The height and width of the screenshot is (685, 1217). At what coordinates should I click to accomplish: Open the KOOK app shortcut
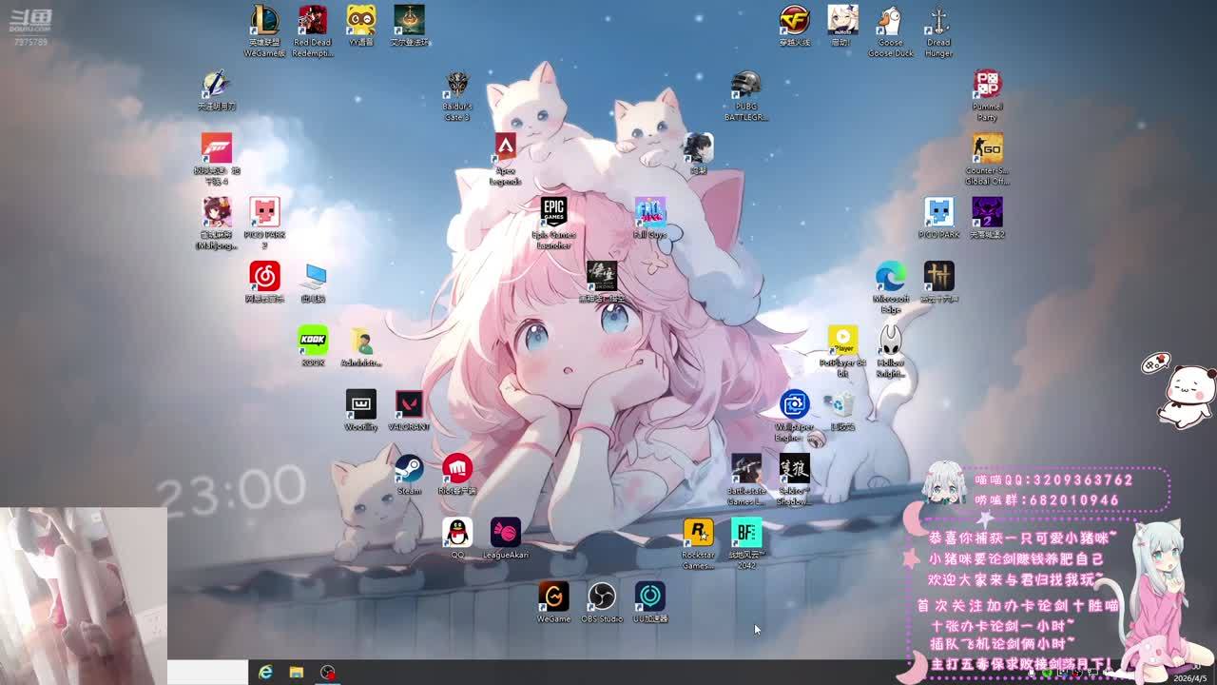click(313, 341)
